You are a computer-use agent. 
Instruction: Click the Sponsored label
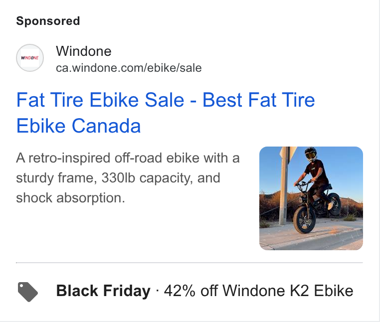(x=48, y=21)
